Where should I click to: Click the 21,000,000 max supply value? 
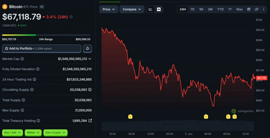(83, 110)
